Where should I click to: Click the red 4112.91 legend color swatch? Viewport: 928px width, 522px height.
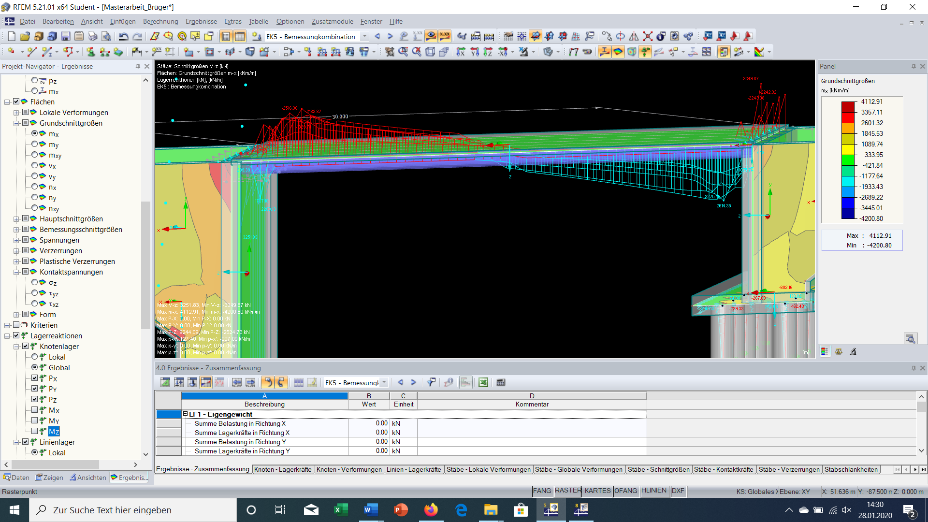click(x=848, y=107)
